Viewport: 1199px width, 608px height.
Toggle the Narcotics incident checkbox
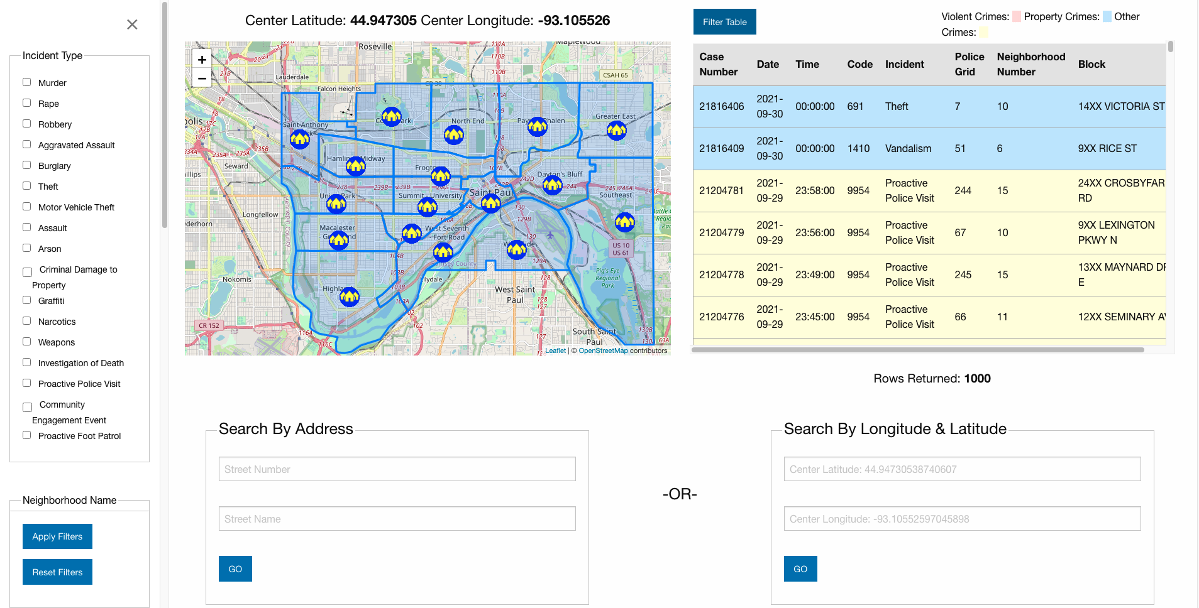27,321
